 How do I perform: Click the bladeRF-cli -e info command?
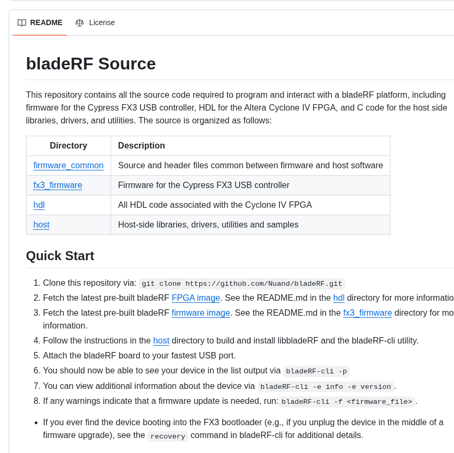(x=325, y=386)
